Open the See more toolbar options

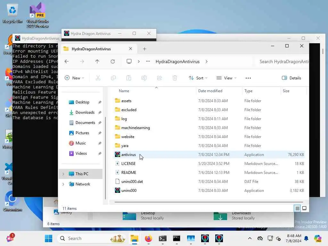click(x=248, y=78)
